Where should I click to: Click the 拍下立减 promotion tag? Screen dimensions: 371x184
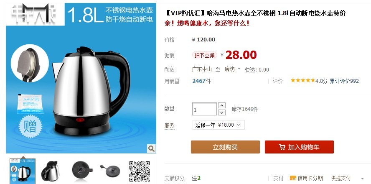point(204,55)
